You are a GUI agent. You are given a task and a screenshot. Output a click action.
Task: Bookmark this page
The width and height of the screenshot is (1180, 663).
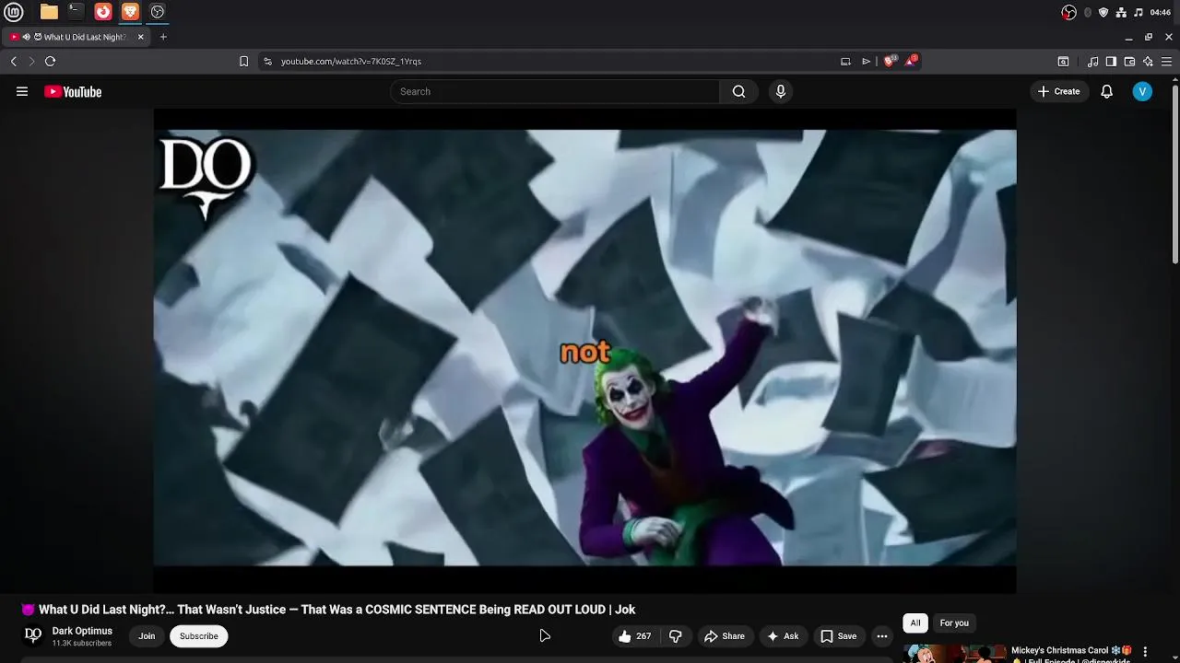click(243, 62)
